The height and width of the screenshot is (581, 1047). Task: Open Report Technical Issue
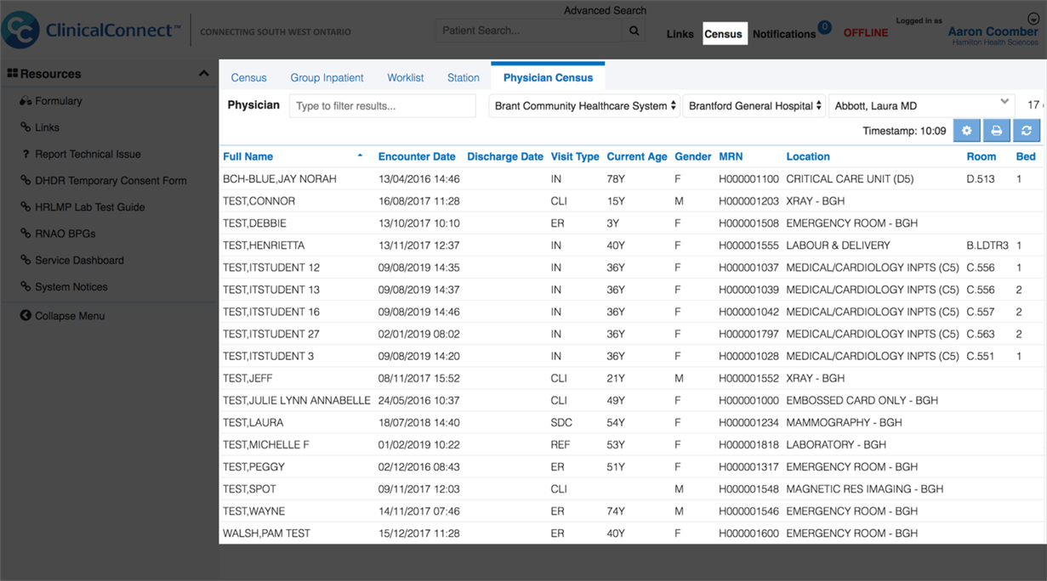click(x=88, y=155)
